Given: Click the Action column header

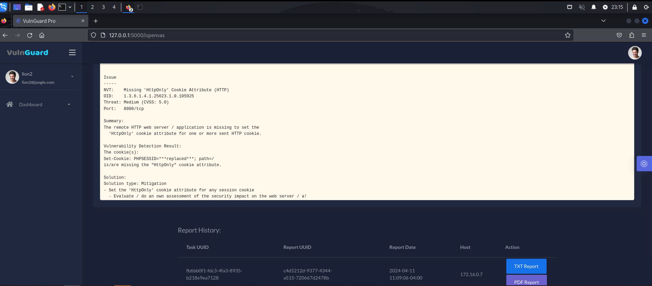Looking at the screenshot, I should click(x=512, y=247).
